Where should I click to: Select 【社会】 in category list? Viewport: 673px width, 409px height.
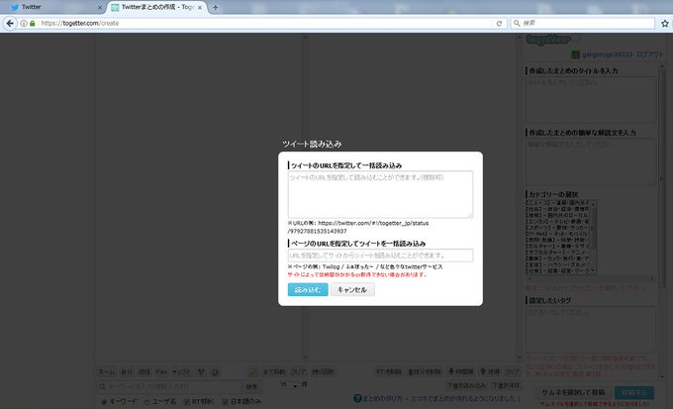(558, 209)
